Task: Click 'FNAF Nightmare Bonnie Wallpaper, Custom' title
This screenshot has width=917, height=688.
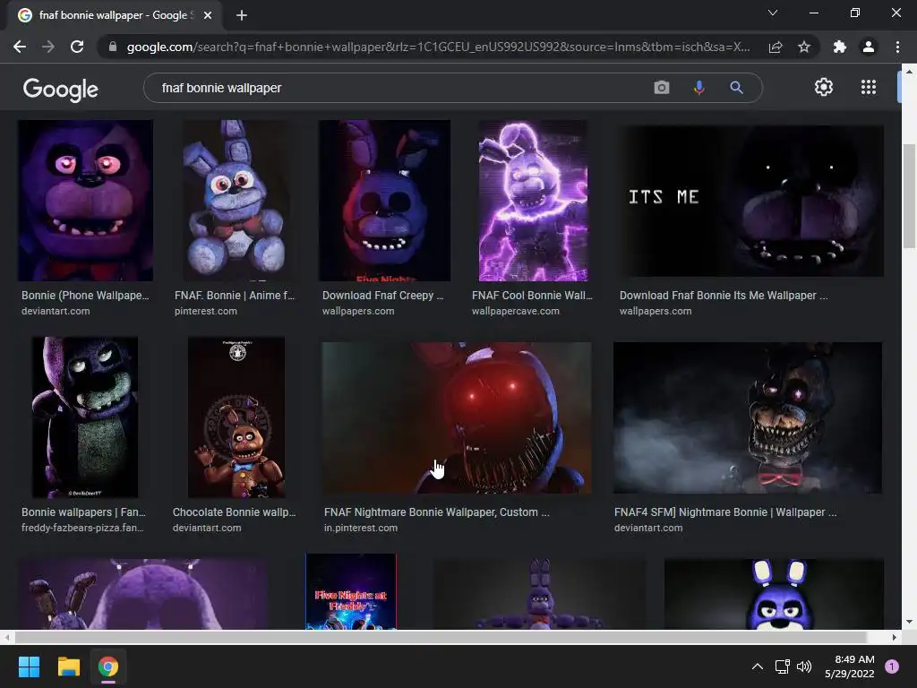Action: coord(437,512)
